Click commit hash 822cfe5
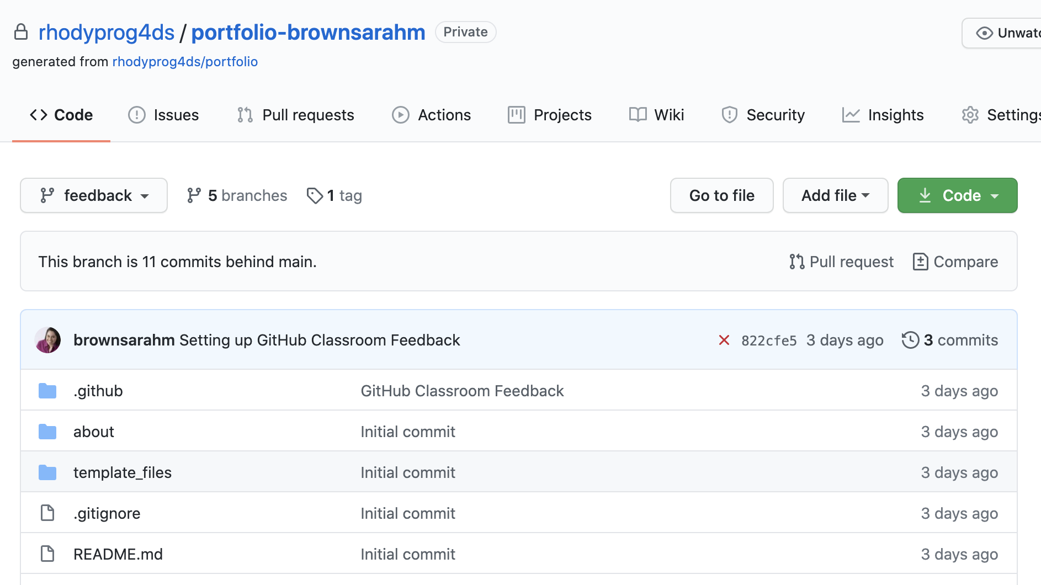 769,340
